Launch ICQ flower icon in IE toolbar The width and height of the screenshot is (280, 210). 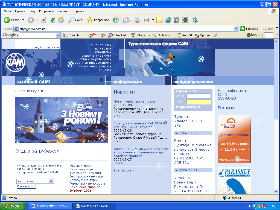coord(186,20)
